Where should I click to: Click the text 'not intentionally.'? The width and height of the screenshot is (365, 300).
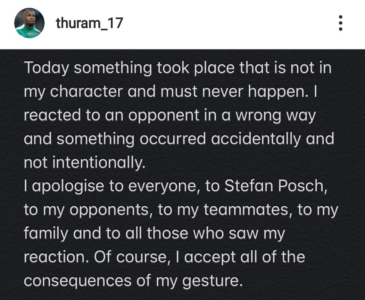(85, 162)
